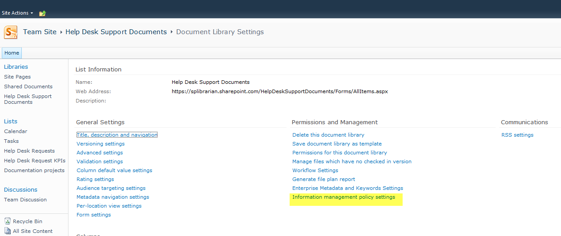Click the Libraries sidebar heading
561x236 pixels.
[x=16, y=67]
